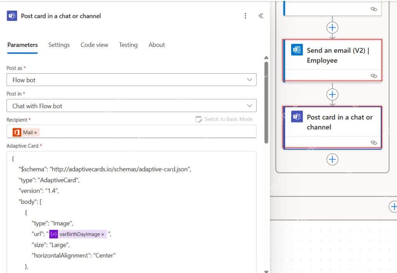Click the Post as field label
This screenshot has width=397, height=273.
click(14, 68)
